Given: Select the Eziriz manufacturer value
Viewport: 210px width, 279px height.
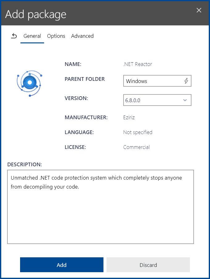Looking at the screenshot, I should click(x=129, y=117).
